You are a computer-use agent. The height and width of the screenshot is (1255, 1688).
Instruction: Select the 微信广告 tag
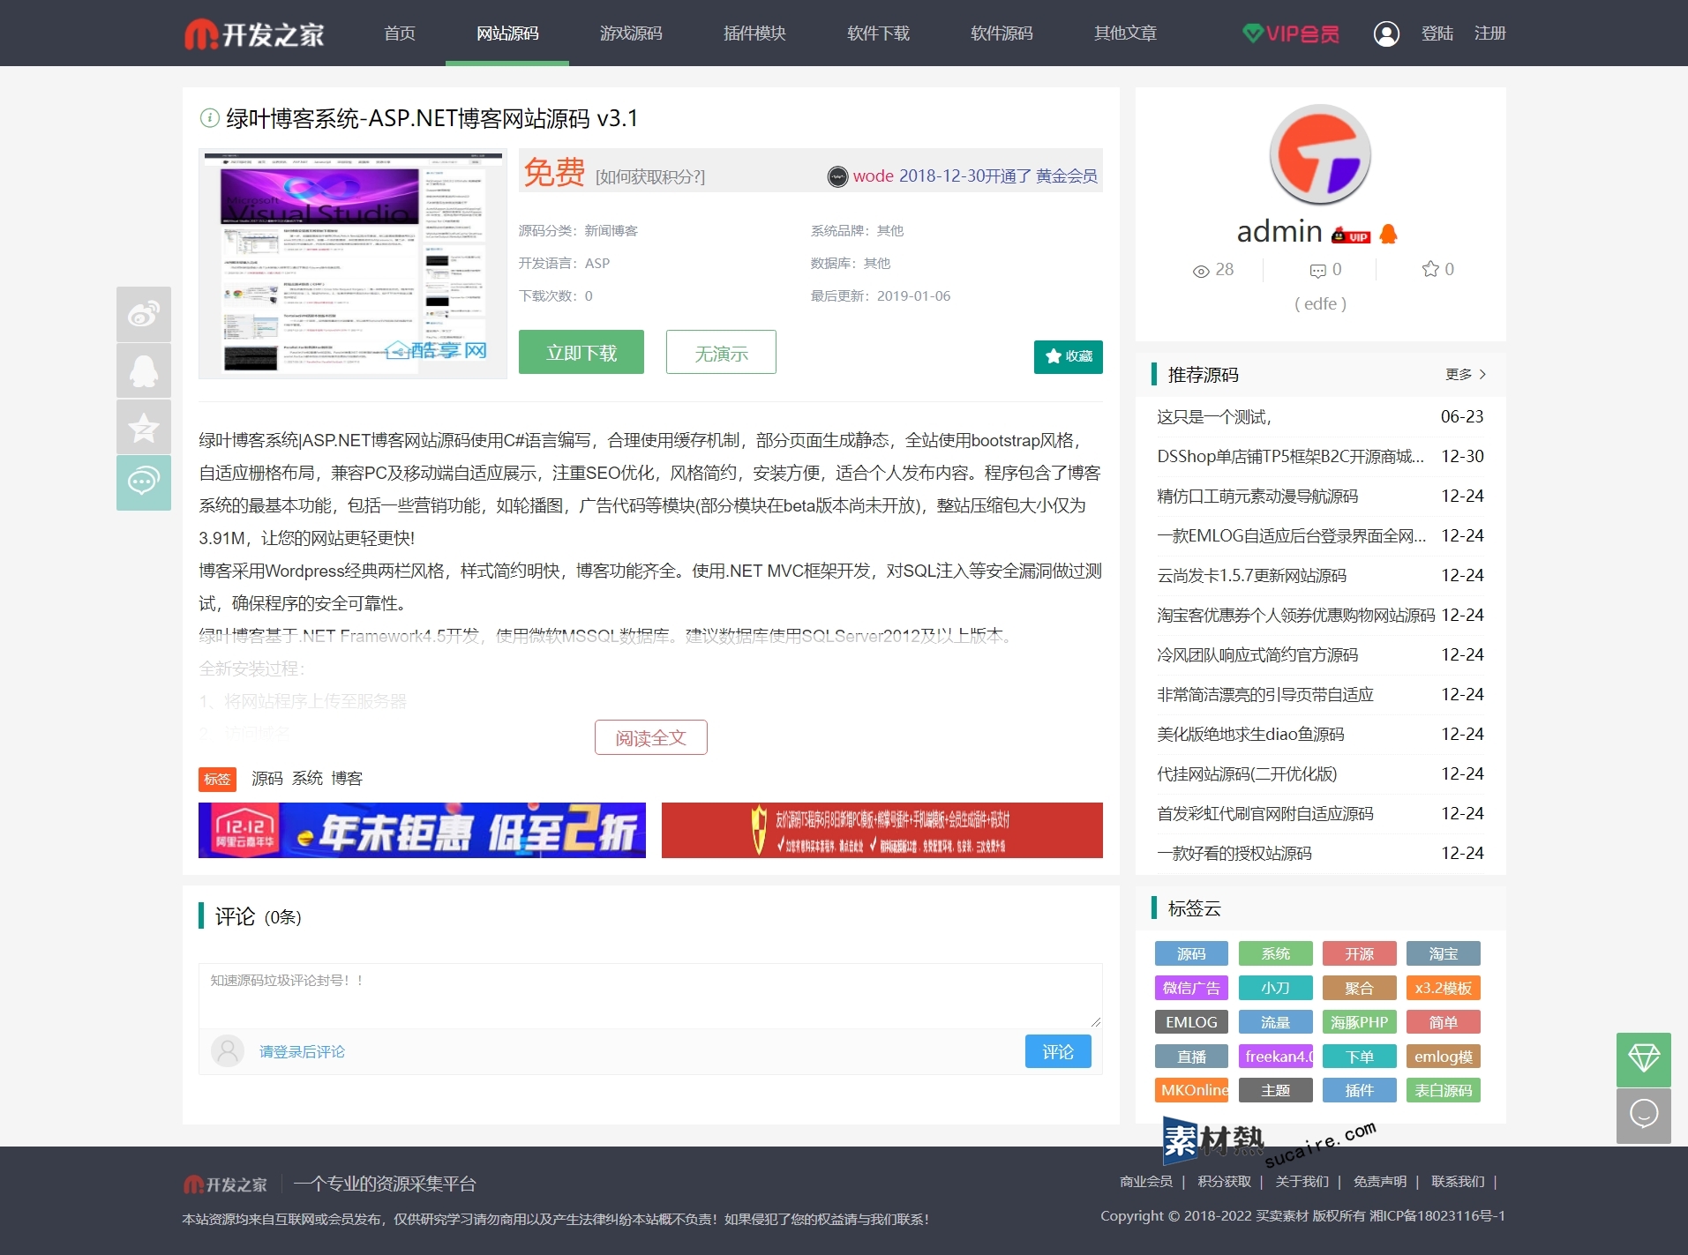(1191, 988)
